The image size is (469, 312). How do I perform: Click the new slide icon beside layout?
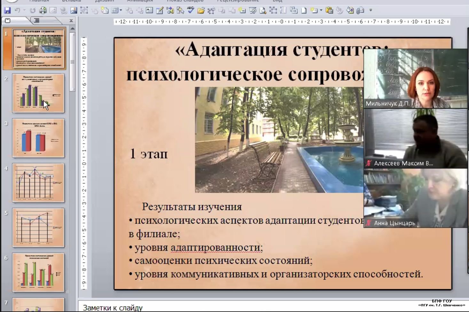[105, 11]
